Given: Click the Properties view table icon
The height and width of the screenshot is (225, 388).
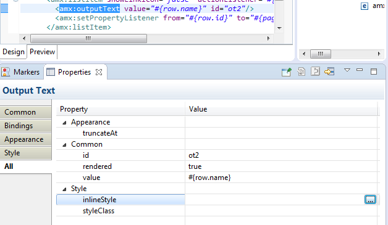Looking at the screenshot, I should (x=51, y=72).
